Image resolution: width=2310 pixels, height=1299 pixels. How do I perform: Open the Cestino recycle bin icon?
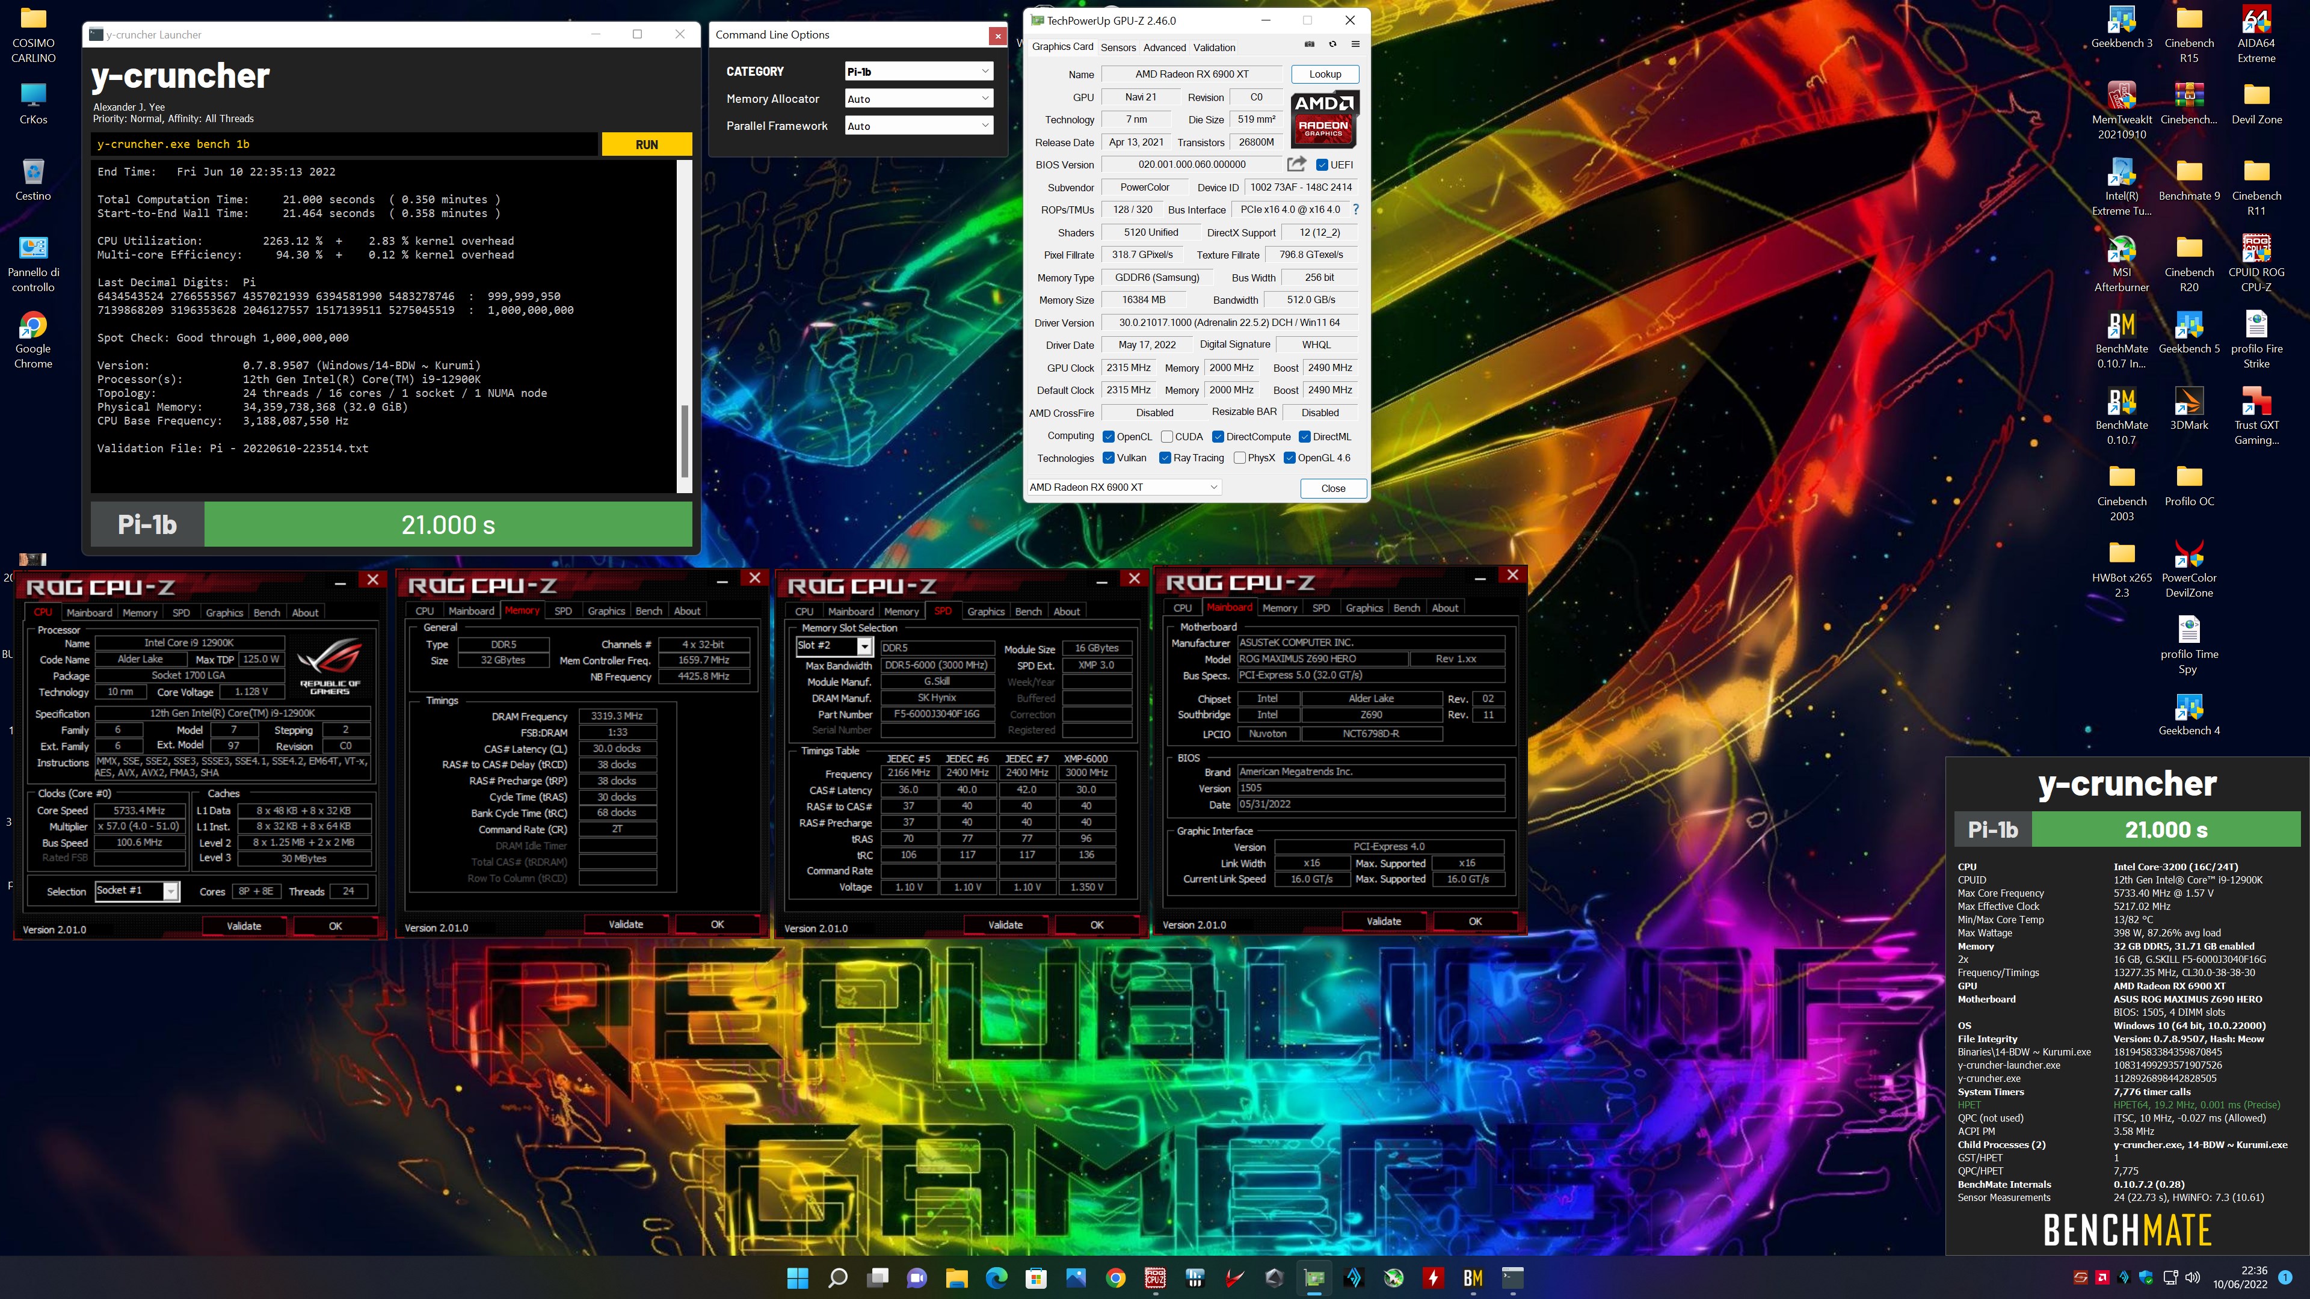(x=33, y=179)
